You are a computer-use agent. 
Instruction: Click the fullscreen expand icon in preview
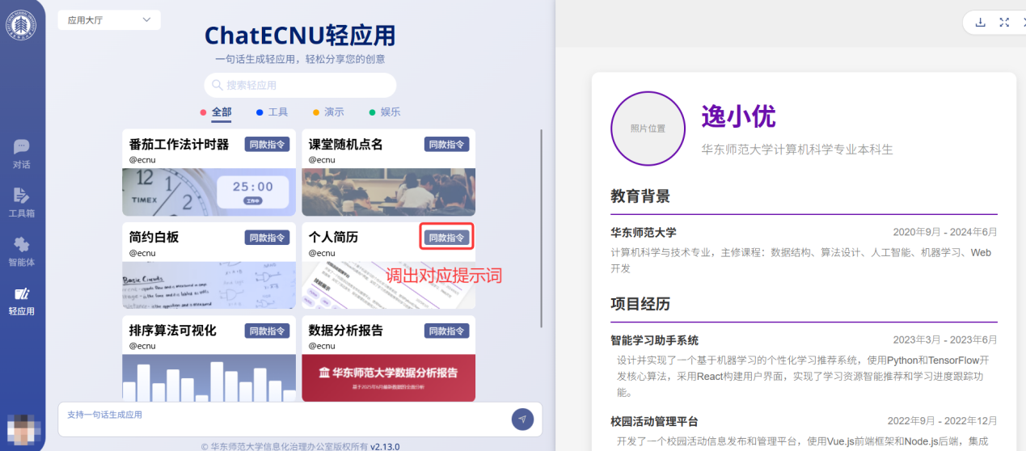tap(1004, 23)
